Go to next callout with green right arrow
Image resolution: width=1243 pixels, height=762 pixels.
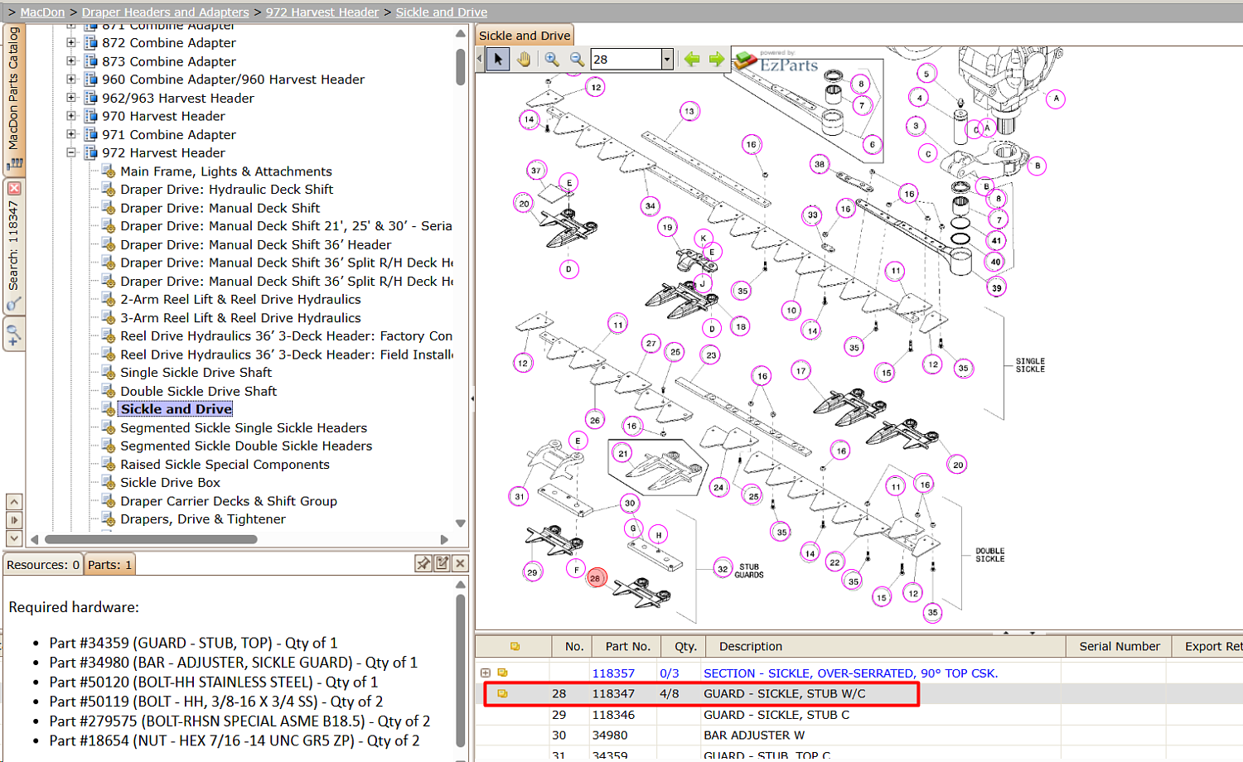pos(717,59)
